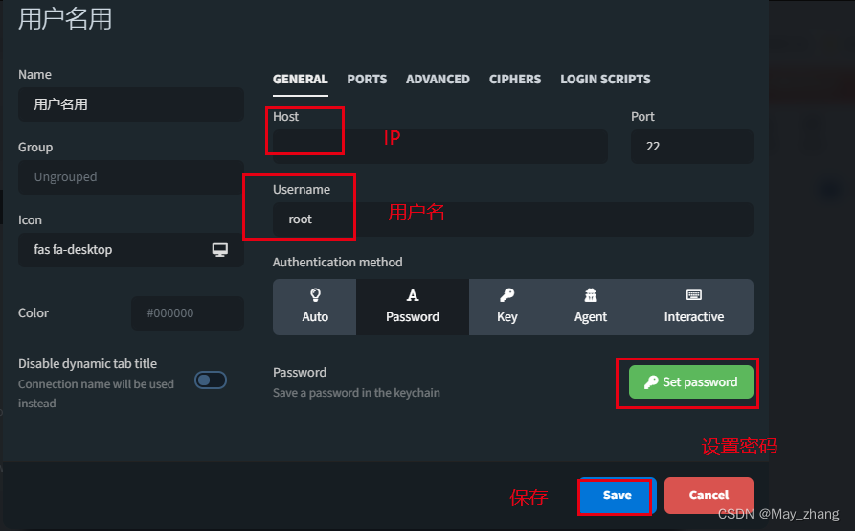Viewport: 855px width, 531px height.
Task: Save the connection profile
Action: (x=618, y=495)
